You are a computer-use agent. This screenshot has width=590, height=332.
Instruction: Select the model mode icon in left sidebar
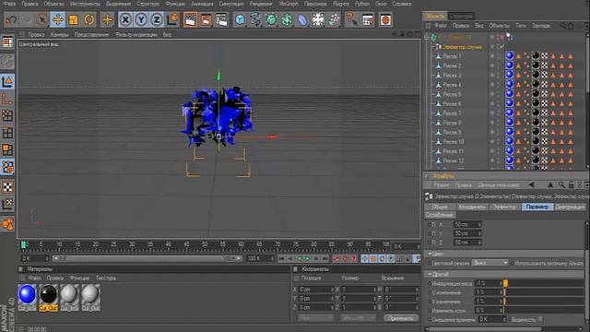7,81
